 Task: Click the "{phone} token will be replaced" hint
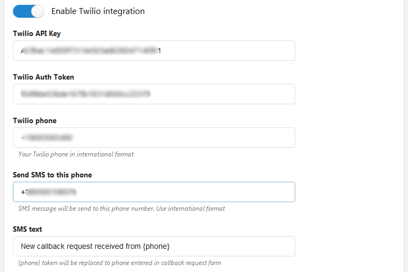tap(119, 263)
